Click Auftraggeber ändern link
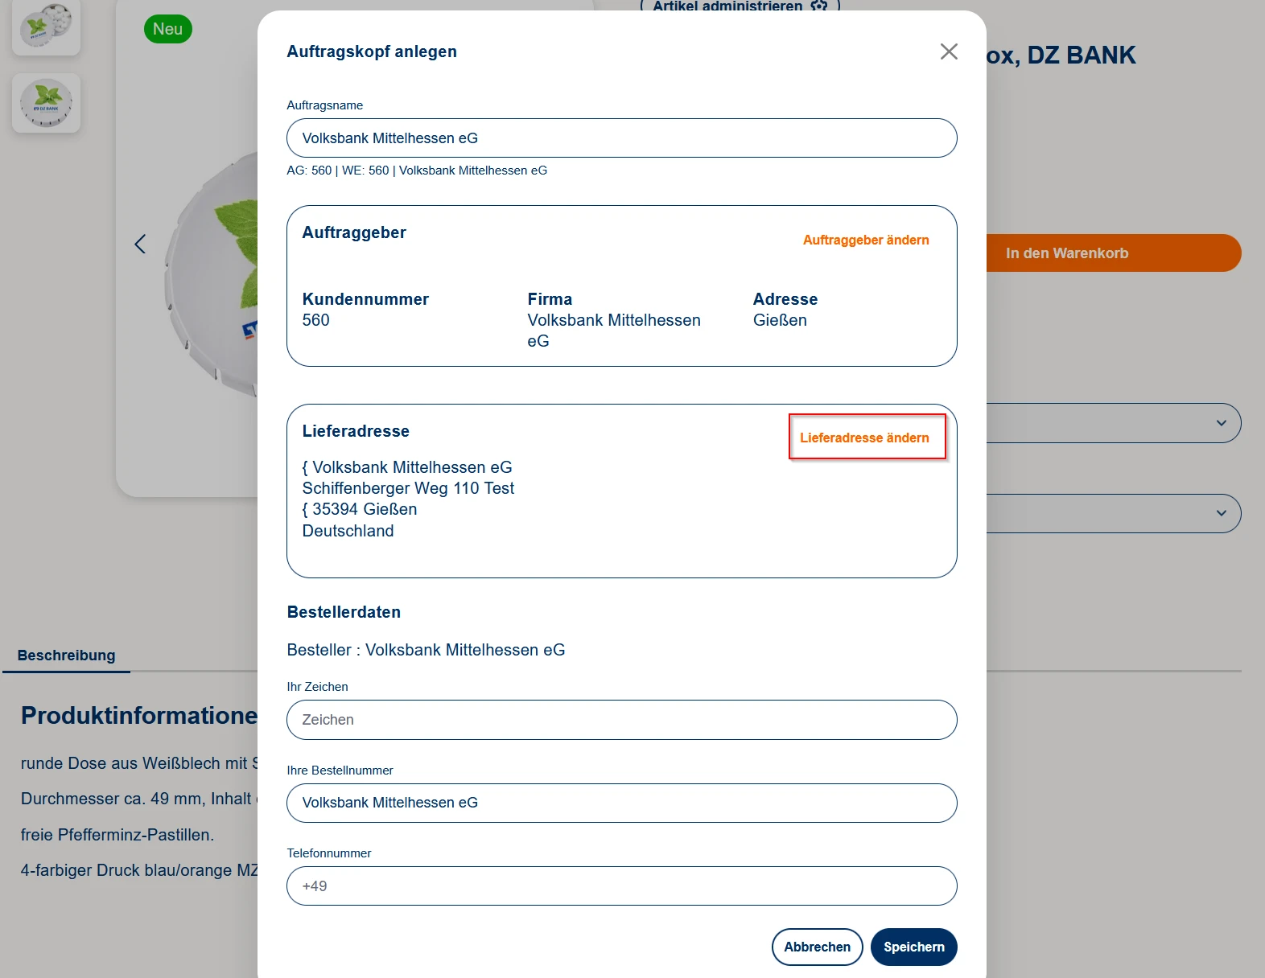 tap(865, 240)
